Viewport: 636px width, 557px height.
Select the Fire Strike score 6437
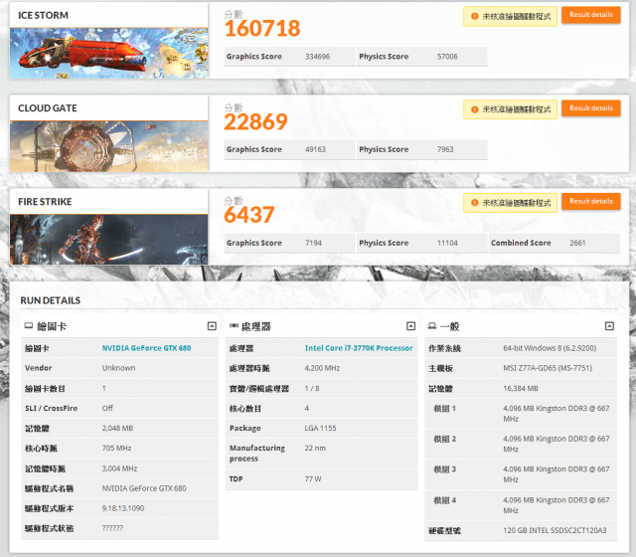249,215
